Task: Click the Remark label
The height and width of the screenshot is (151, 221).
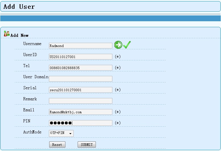Action: 30,99
